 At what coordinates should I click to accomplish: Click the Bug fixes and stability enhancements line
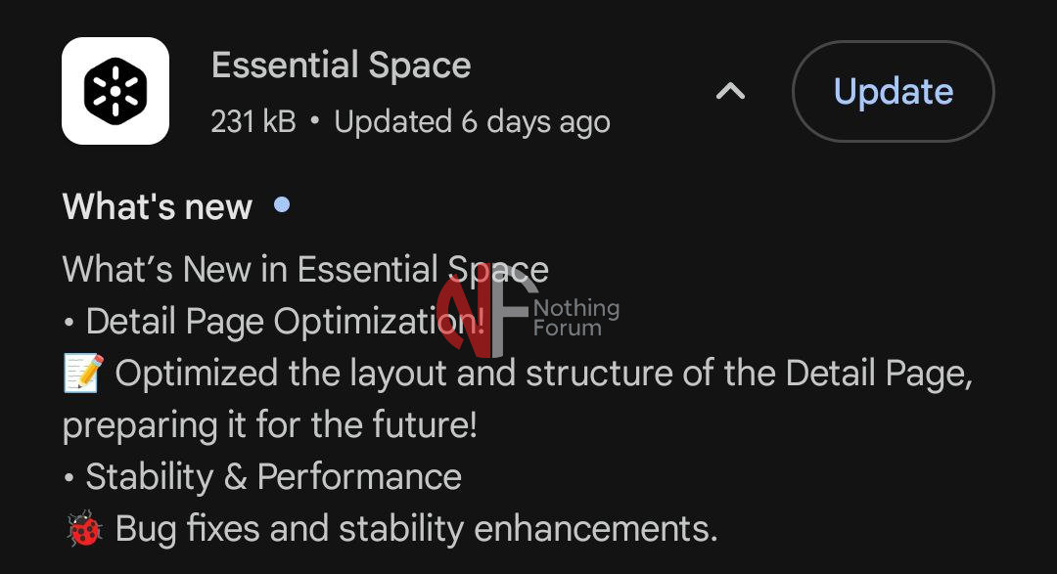(416, 529)
